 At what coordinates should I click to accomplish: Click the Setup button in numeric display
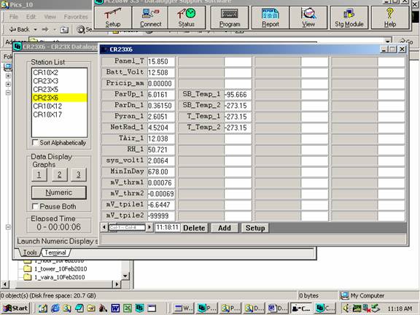click(255, 228)
